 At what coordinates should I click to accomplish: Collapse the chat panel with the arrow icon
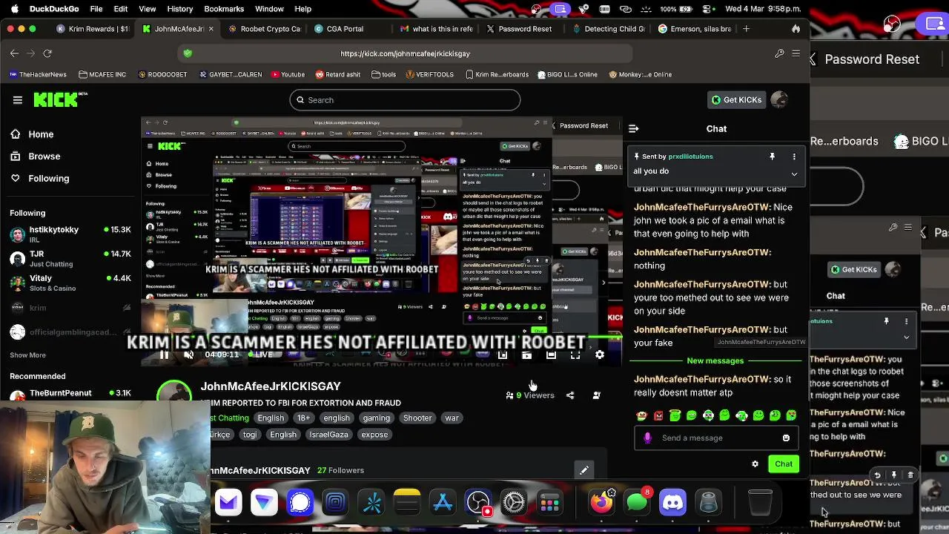[x=634, y=129]
